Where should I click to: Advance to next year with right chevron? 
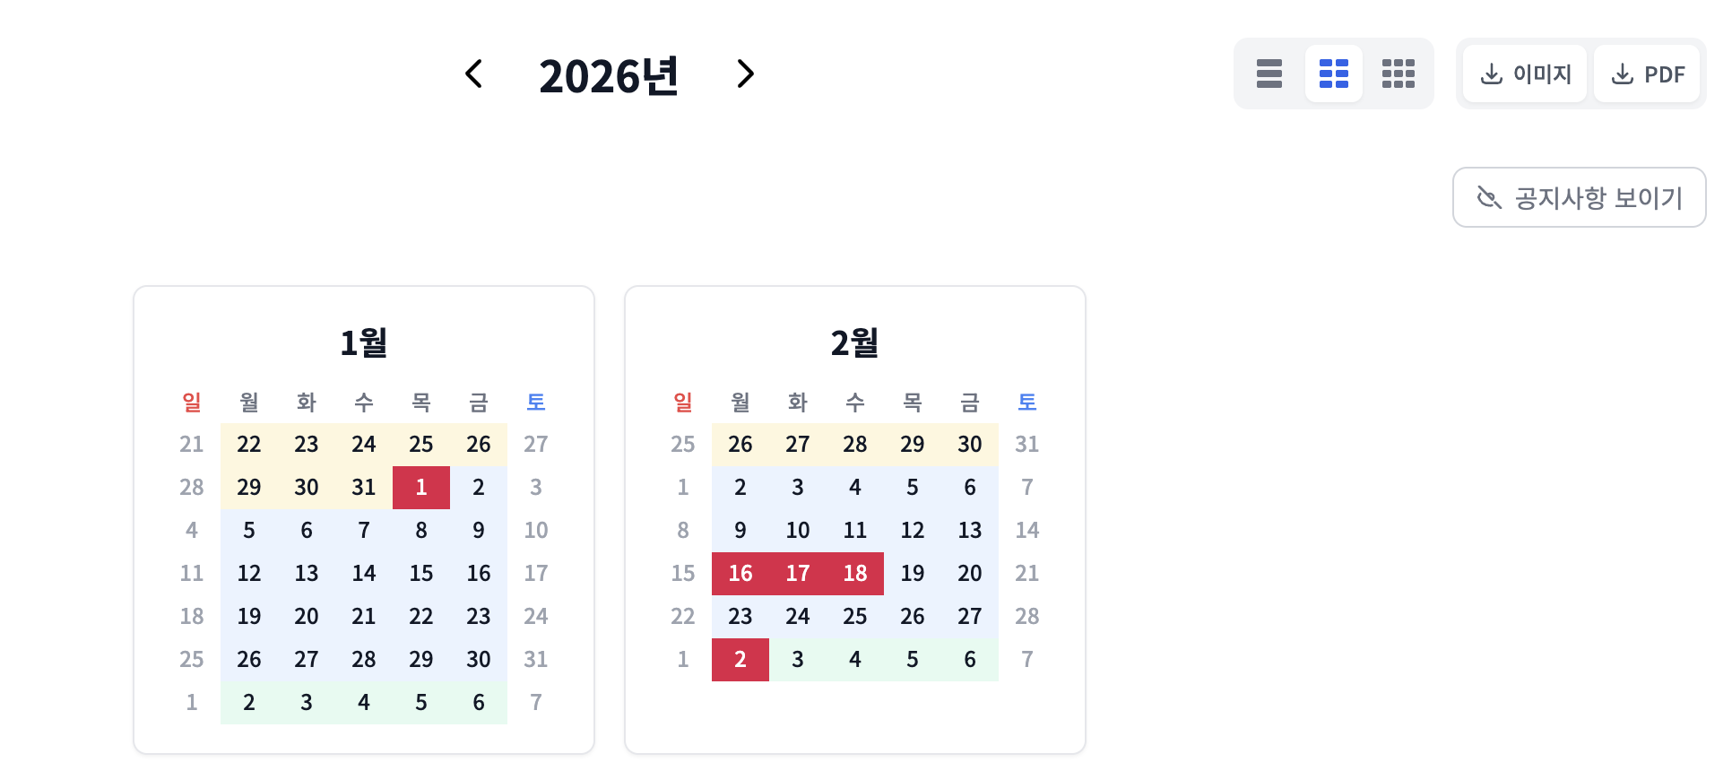point(745,74)
